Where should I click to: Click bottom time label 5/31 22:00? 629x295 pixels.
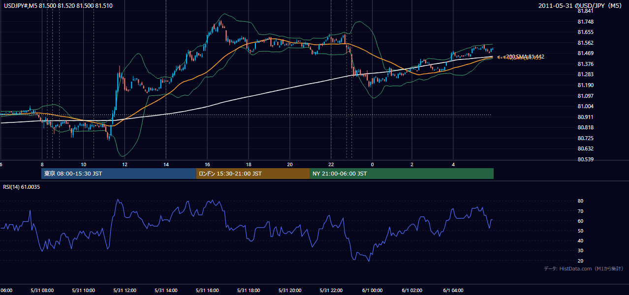click(x=331, y=291)
